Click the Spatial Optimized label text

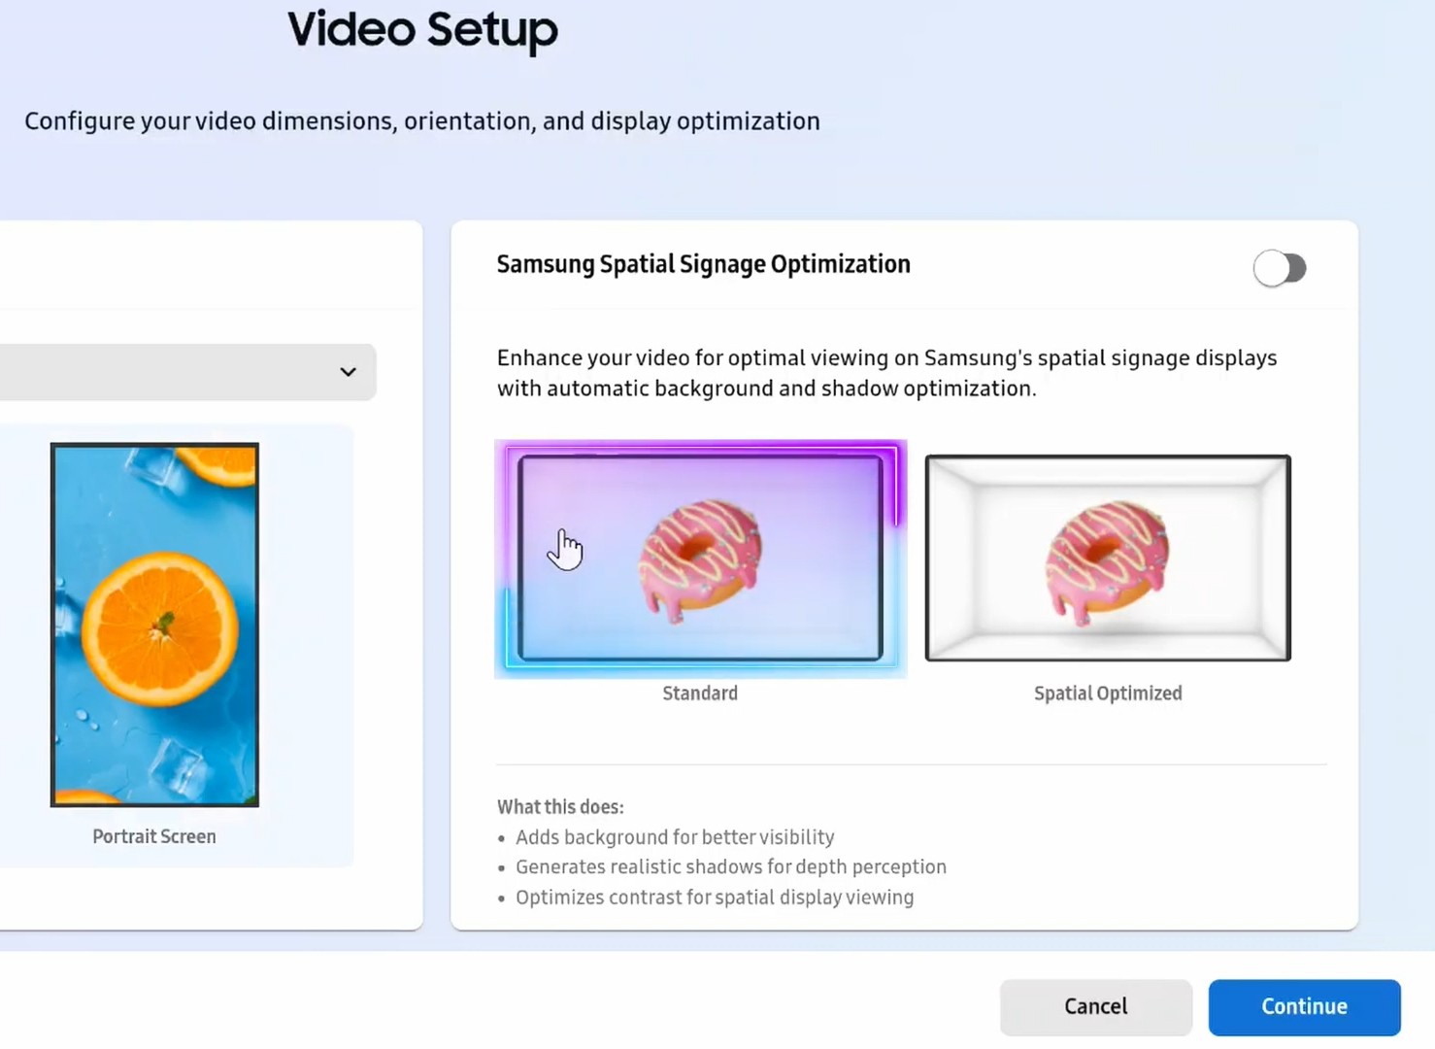point(1108,694)
